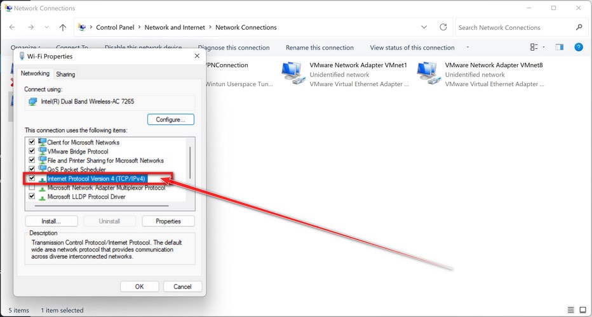The image size is (592, 317).
Task: Click View status of this connection
Action: (x=412, y=48)
